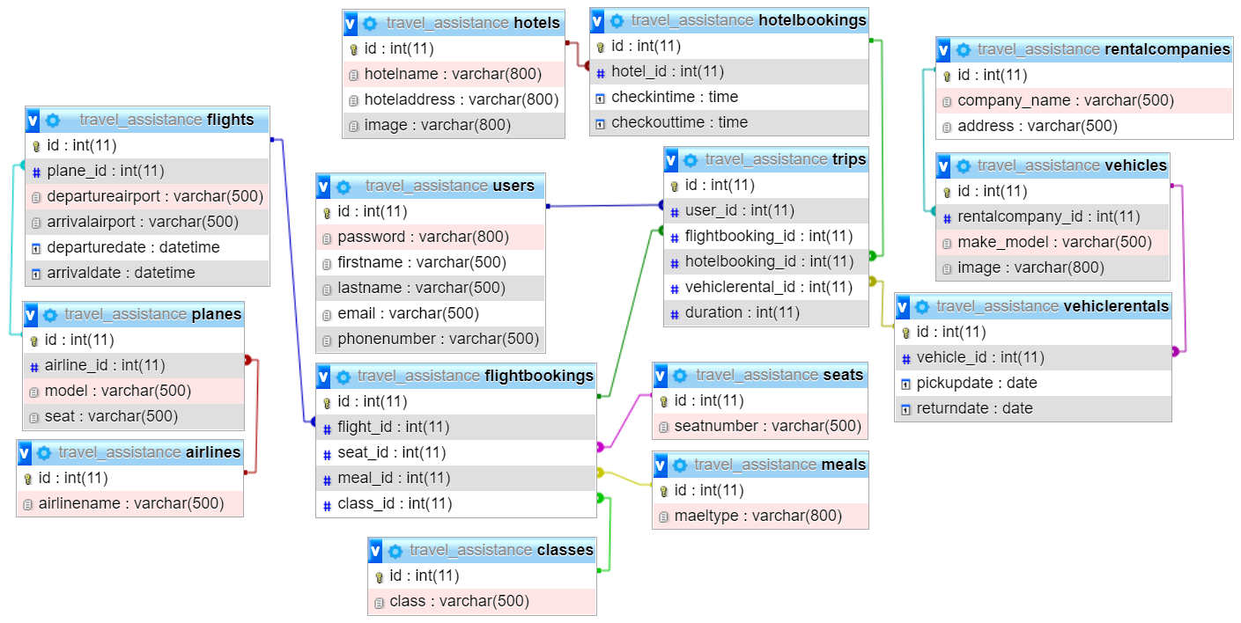Viewport: 1241px width, 623px height.
Task: Collapse the flightbookings table columns
Action: pos(324,377)
